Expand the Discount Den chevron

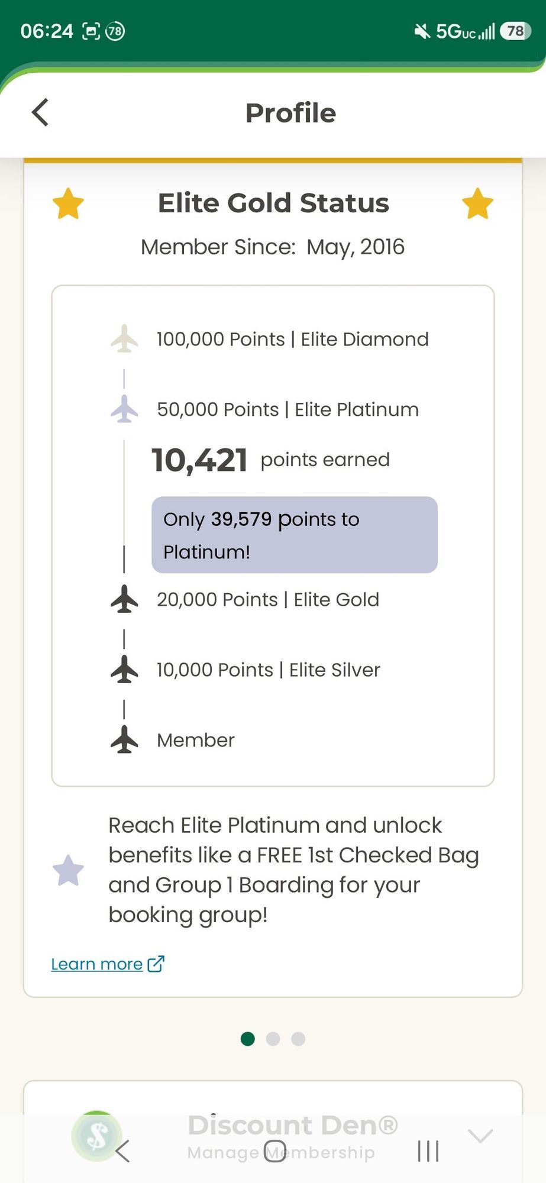[x=480, y=1136]
